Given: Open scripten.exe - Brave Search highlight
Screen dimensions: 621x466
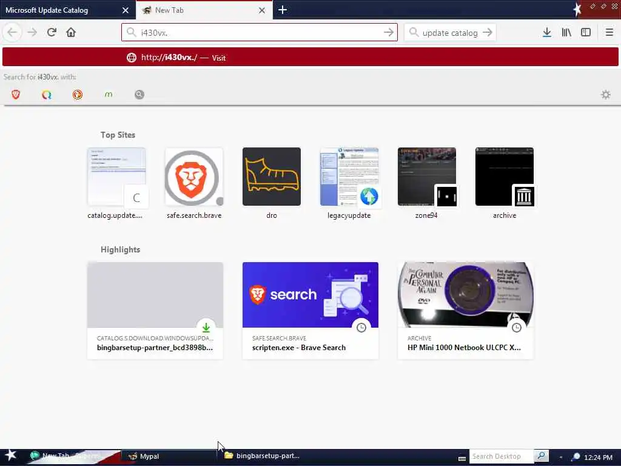Looking at the screenshot, I should pos(310,311).
